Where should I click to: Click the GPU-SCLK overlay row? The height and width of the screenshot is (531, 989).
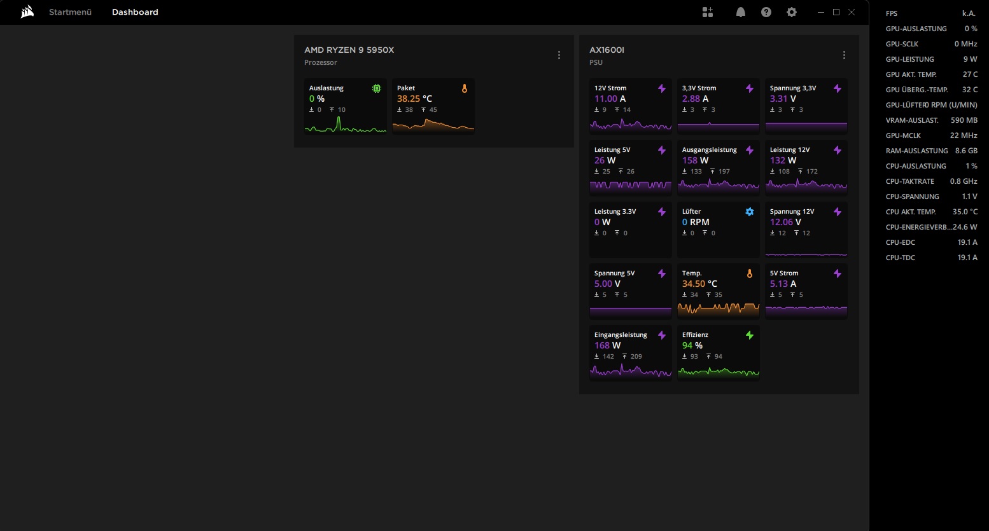pos(931,44)
